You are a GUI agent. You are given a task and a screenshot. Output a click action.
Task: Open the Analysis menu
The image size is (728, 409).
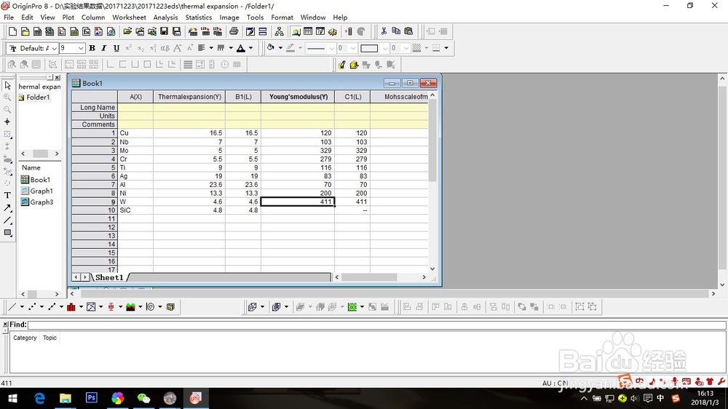(x=165, y=17)
